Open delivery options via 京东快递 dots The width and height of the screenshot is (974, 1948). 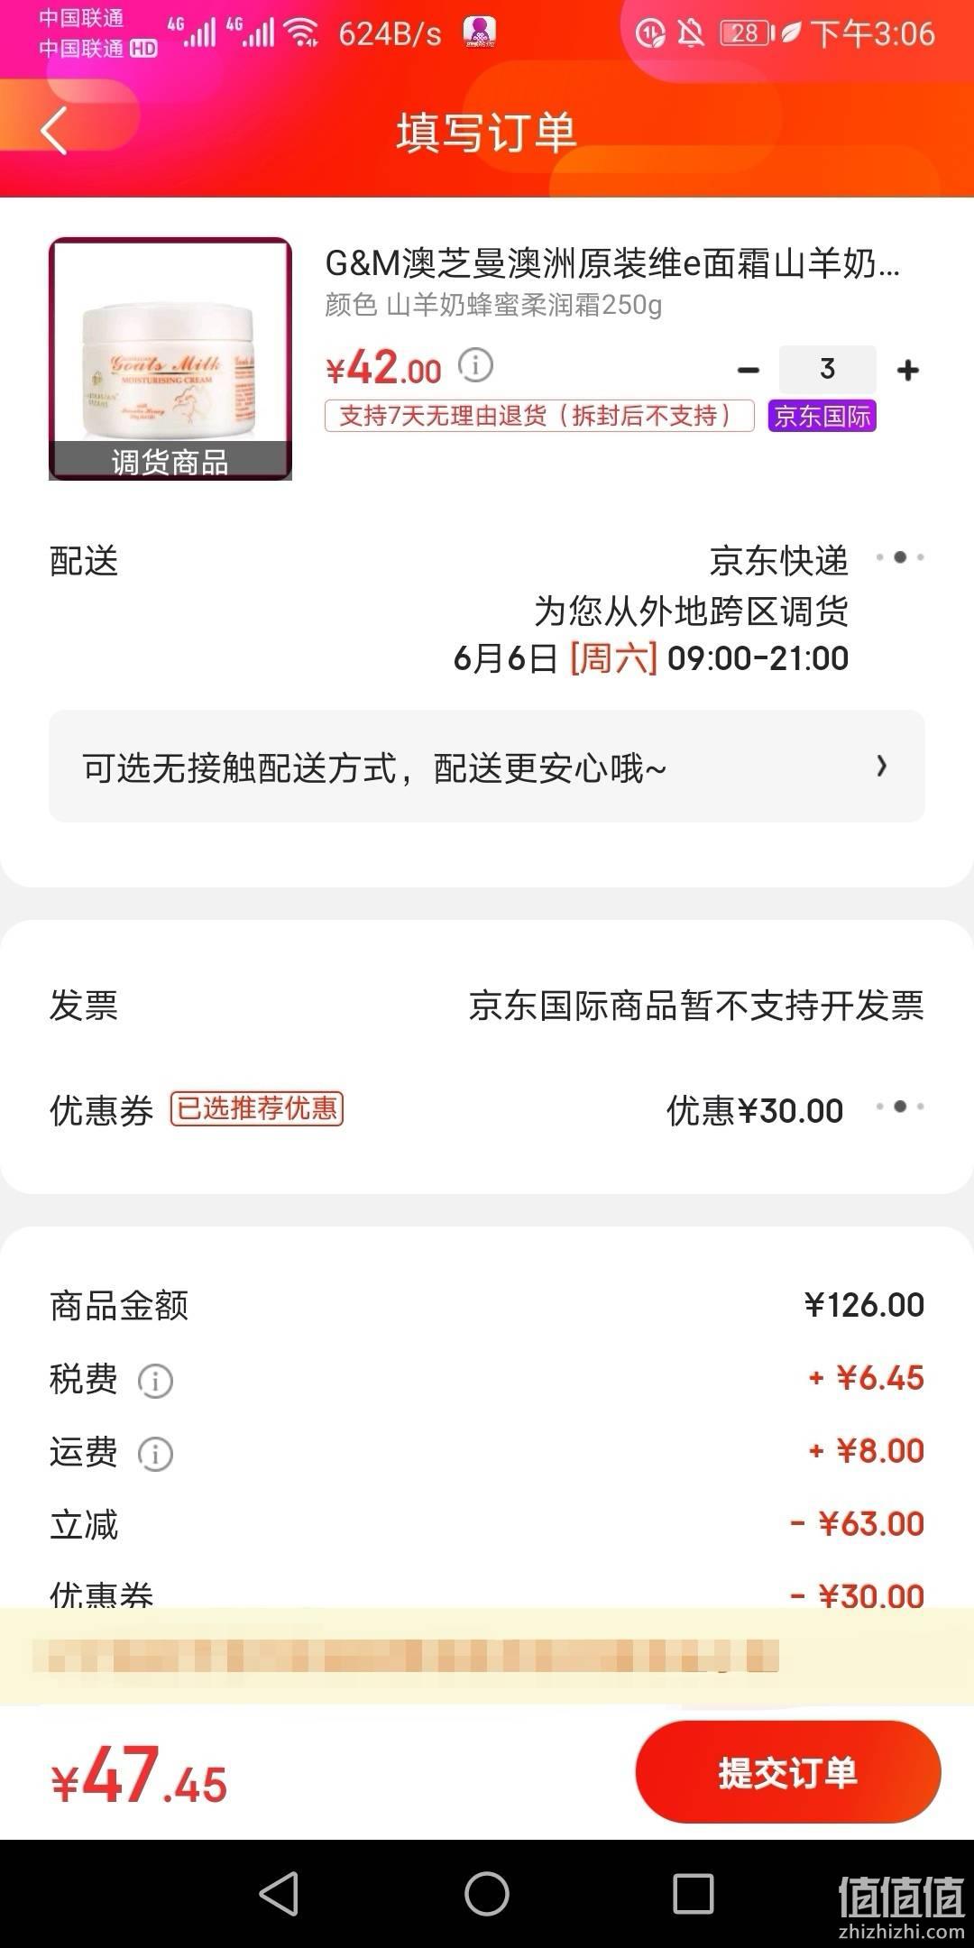(900, 557)
